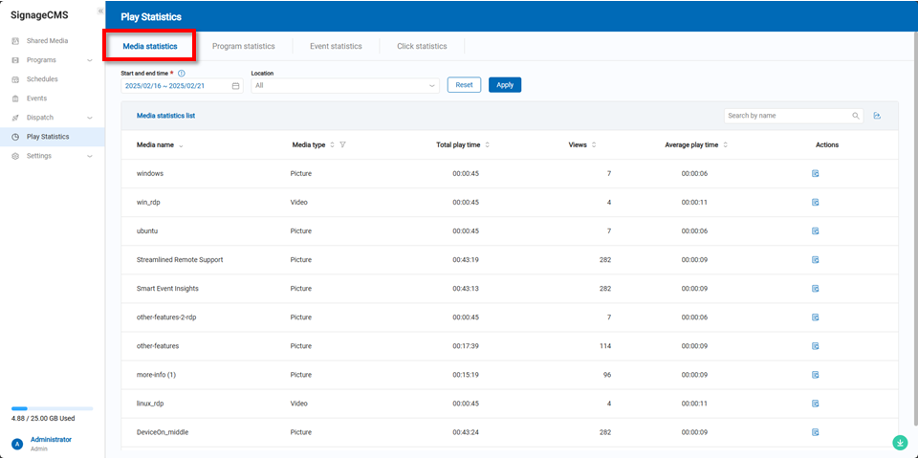The height and width of the screenshot is (459, 918).
Task: Click the calendar icon in the date range field
Action: click(x=235, y=85)
